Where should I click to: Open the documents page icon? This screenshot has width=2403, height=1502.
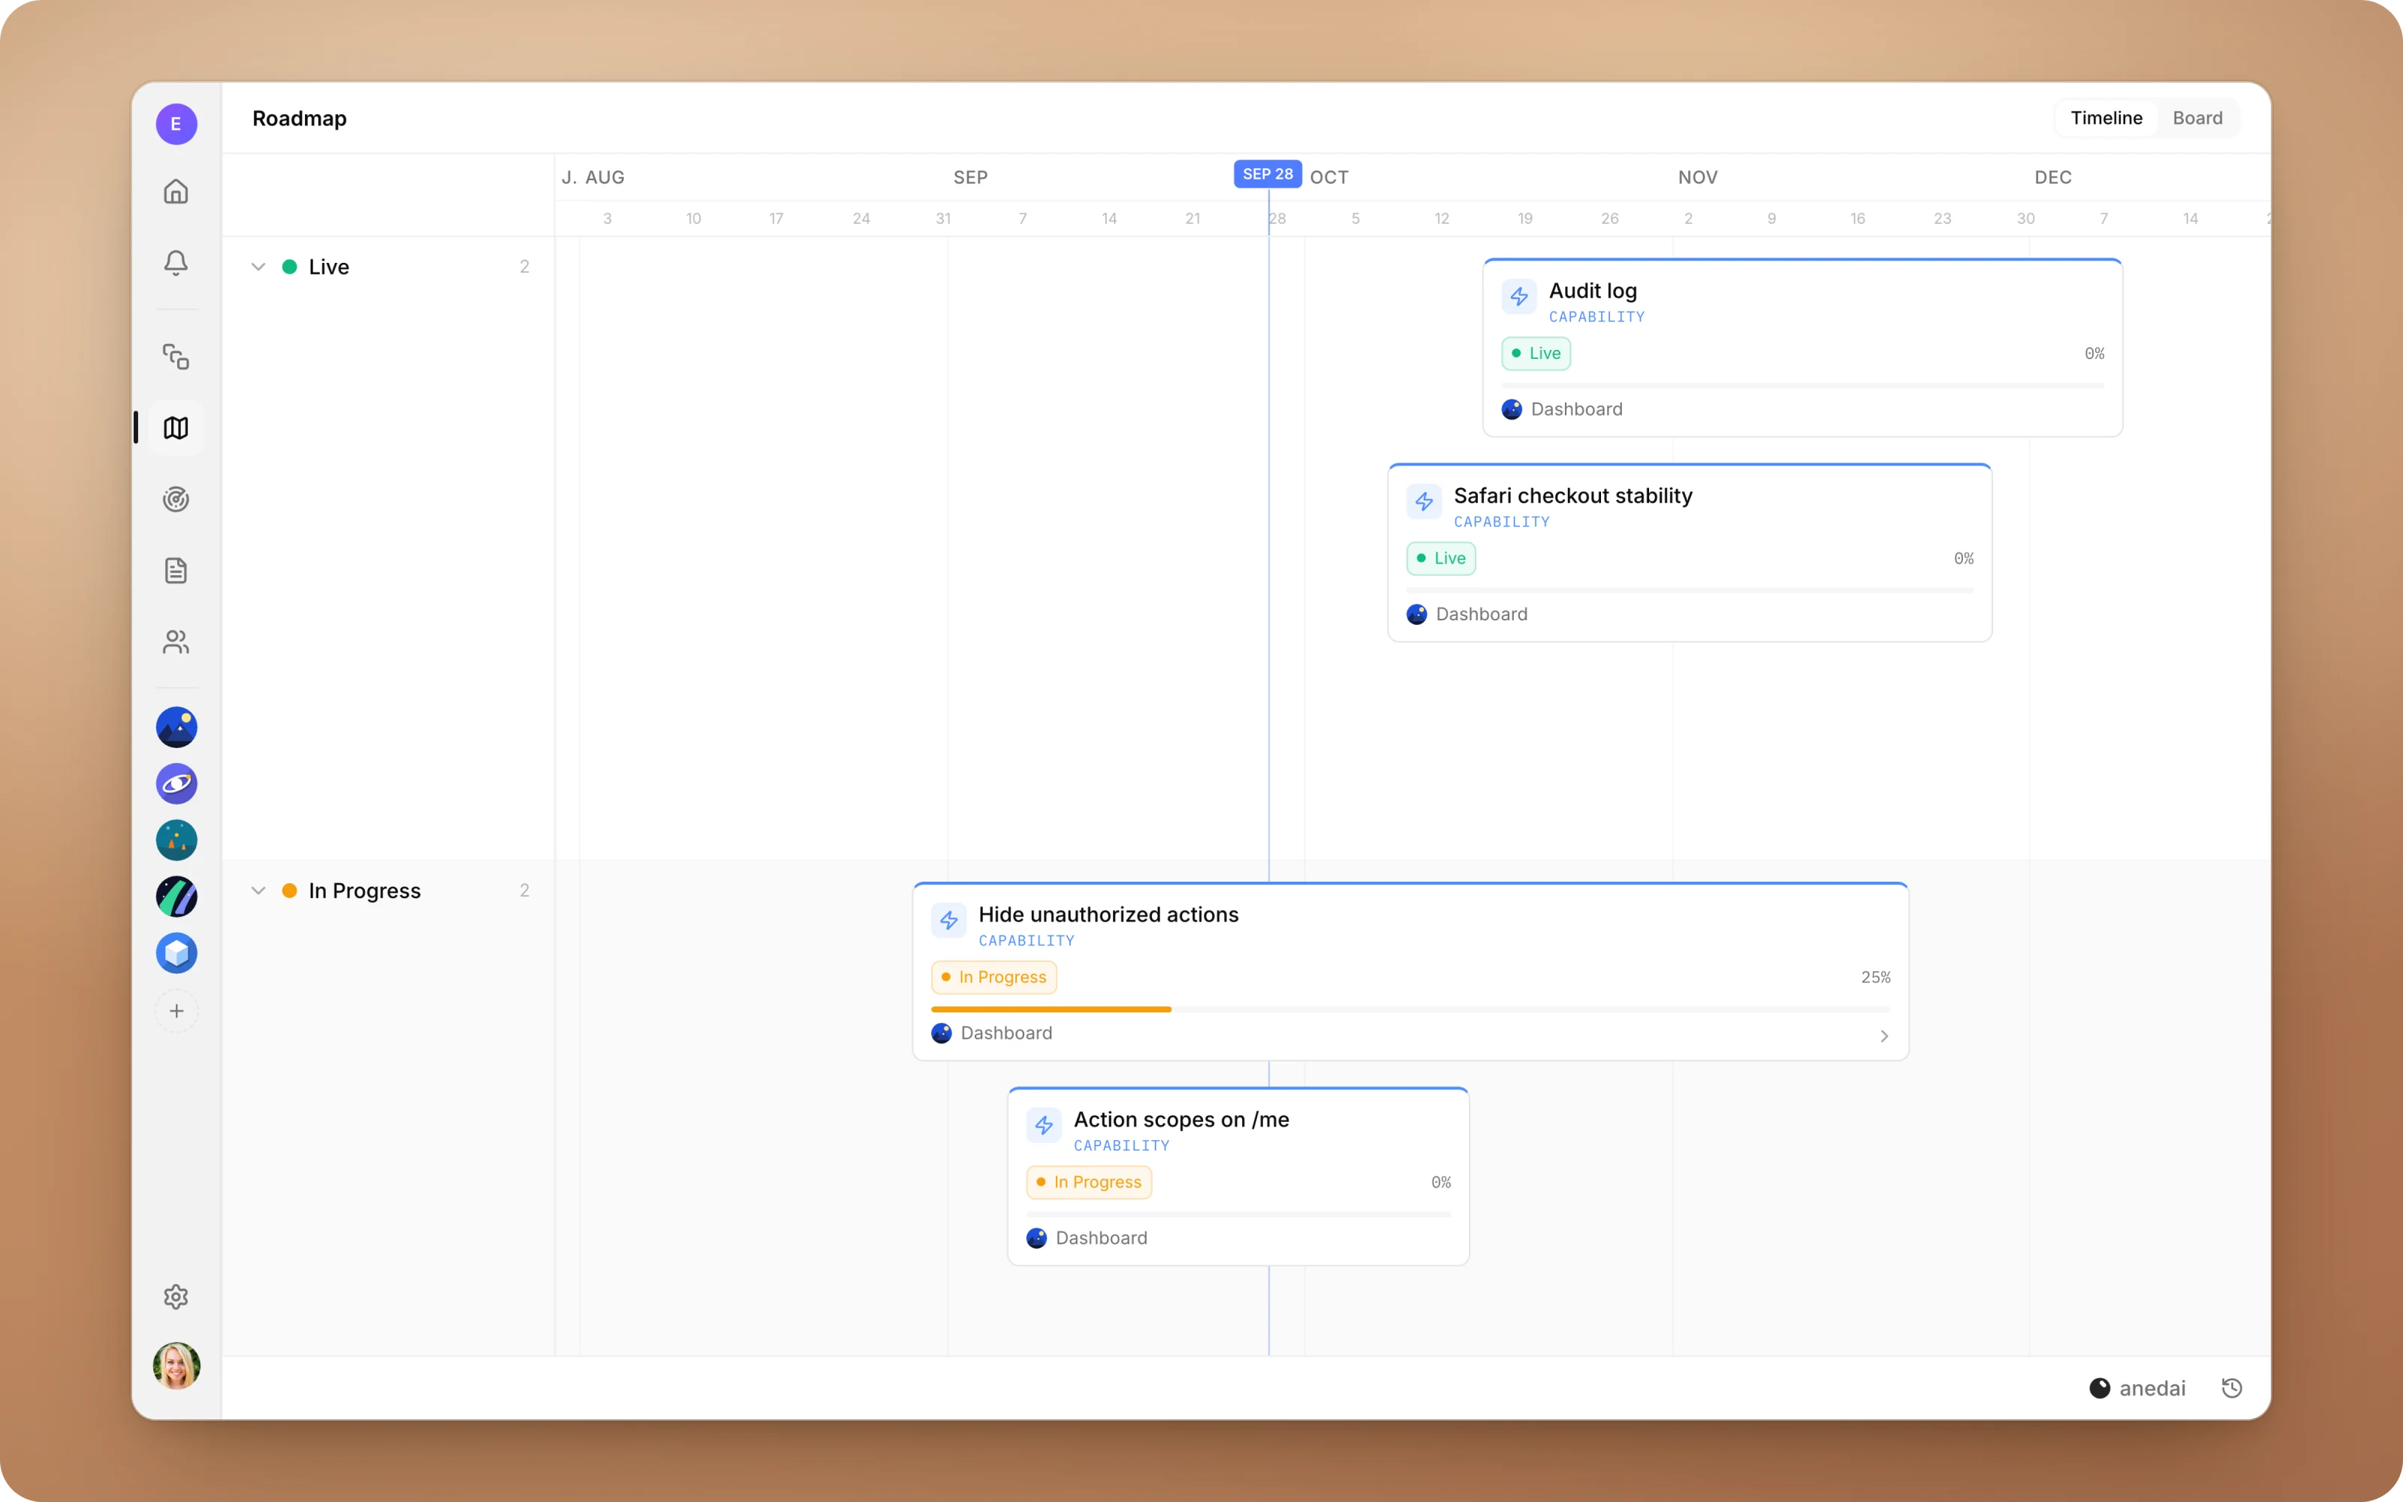click(176, 570)
